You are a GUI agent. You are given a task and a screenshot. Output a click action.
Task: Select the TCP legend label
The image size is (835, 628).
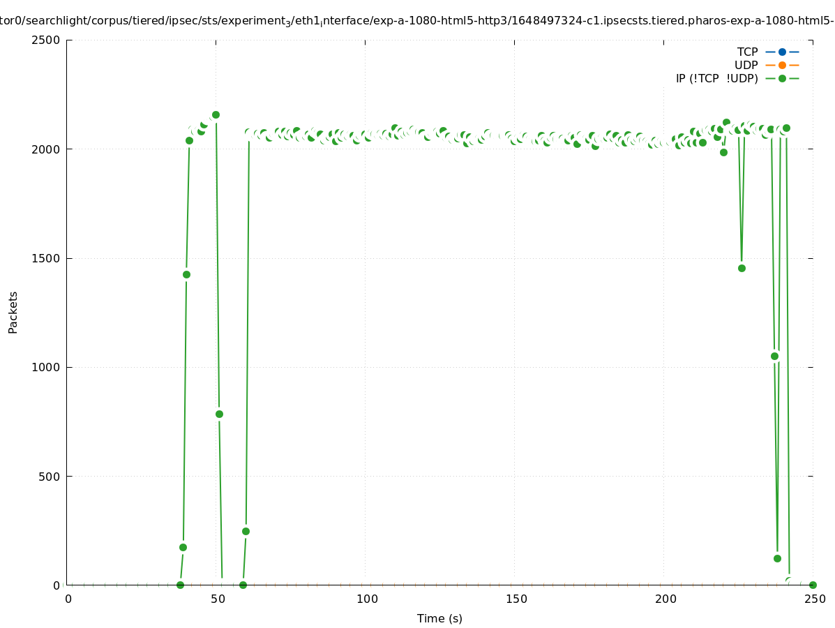click(x=747, y=52)
